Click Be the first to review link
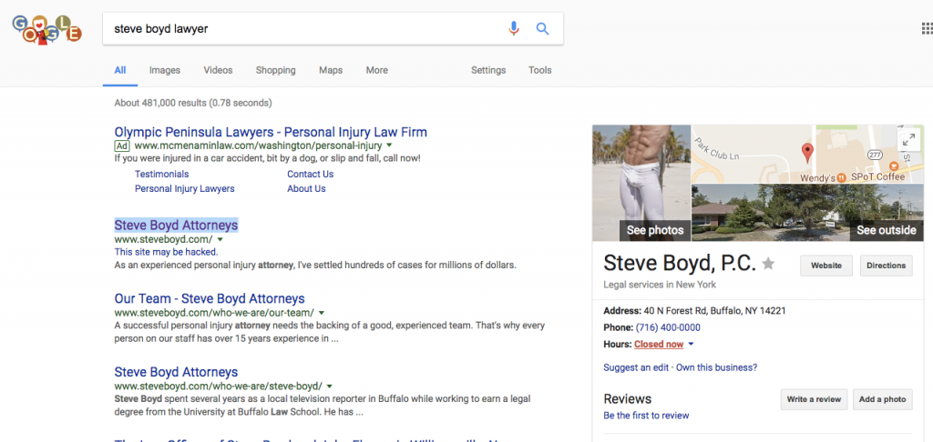 646,416
